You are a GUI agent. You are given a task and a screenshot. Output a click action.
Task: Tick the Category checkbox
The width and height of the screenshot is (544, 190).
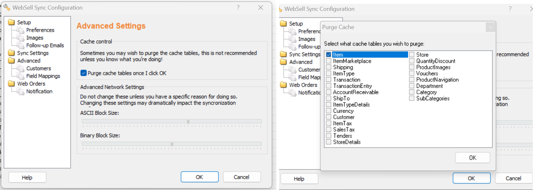tap(412, 92)
